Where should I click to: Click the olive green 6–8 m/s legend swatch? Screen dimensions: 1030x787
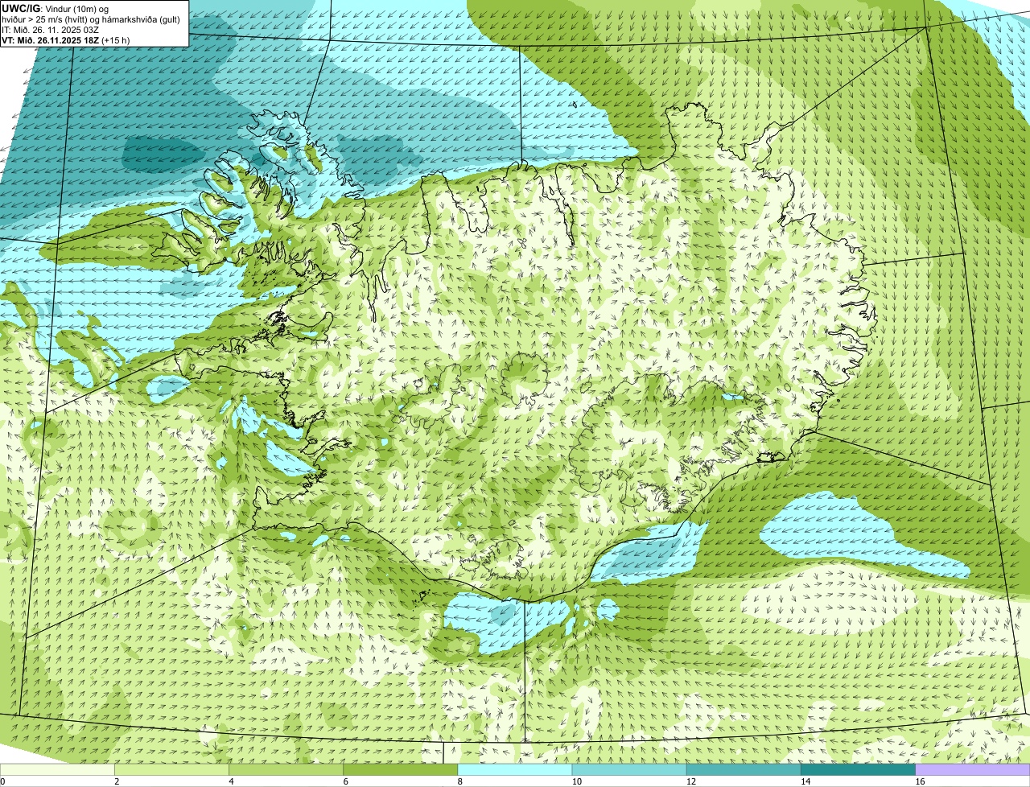click(401, 770)
